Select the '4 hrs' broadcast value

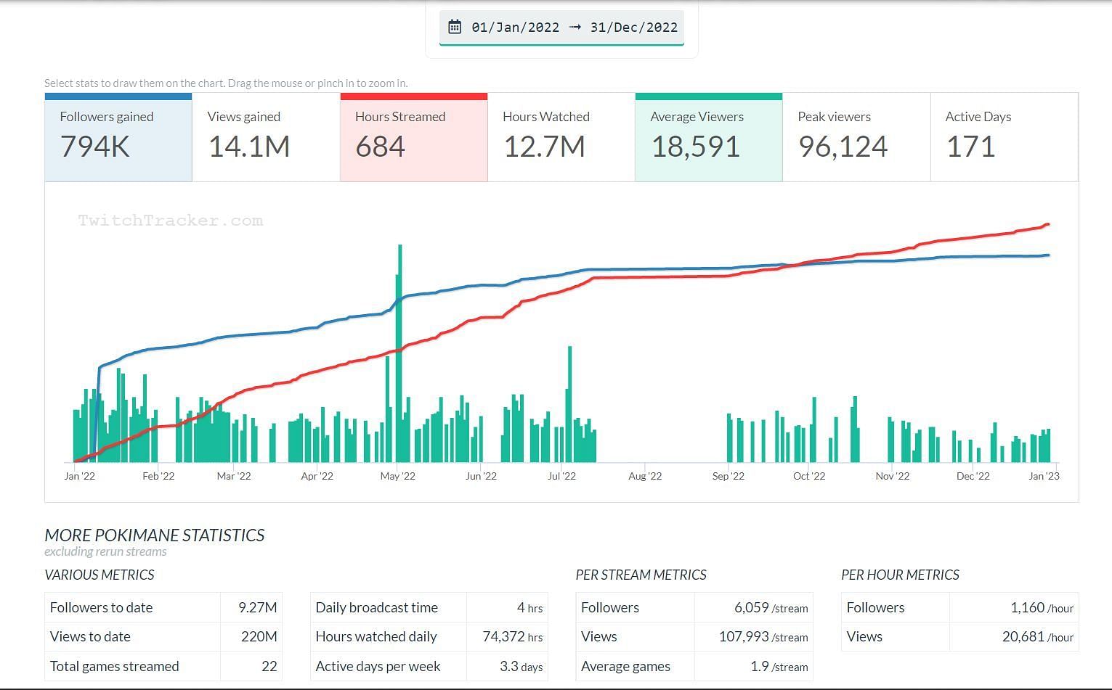coord(530,607)
